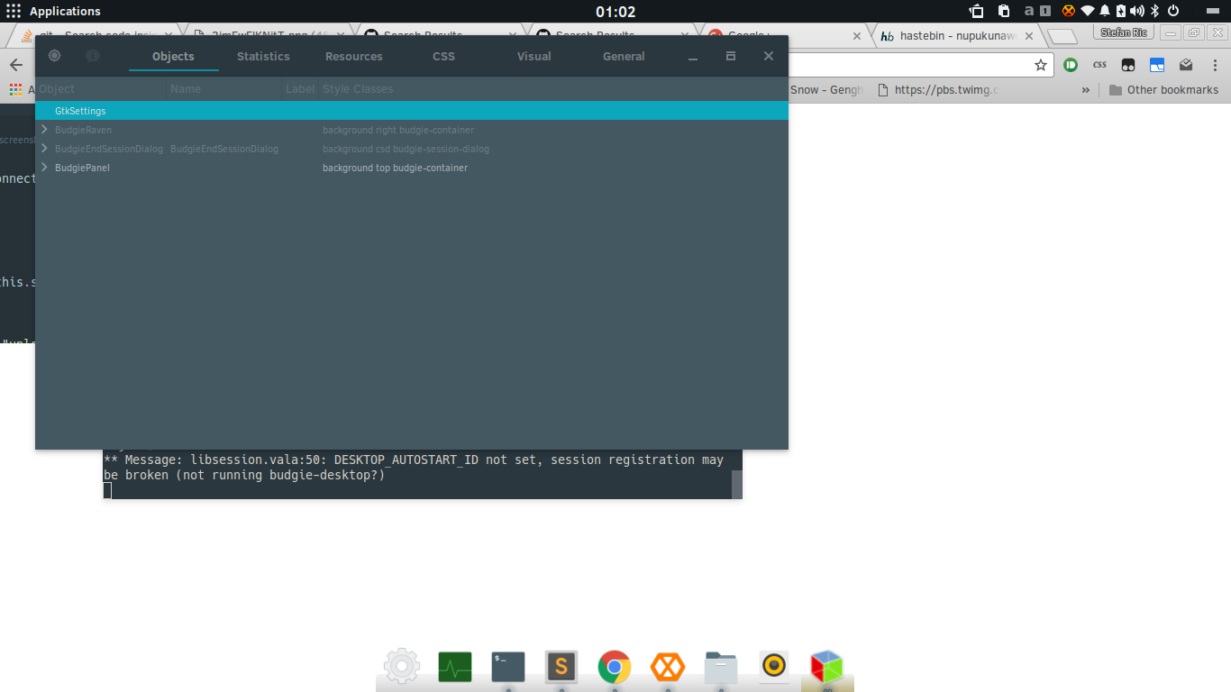Click the blue window extension icon
The height and width of the screenshot is (692, 1231).
click(x=1157, y=65)
